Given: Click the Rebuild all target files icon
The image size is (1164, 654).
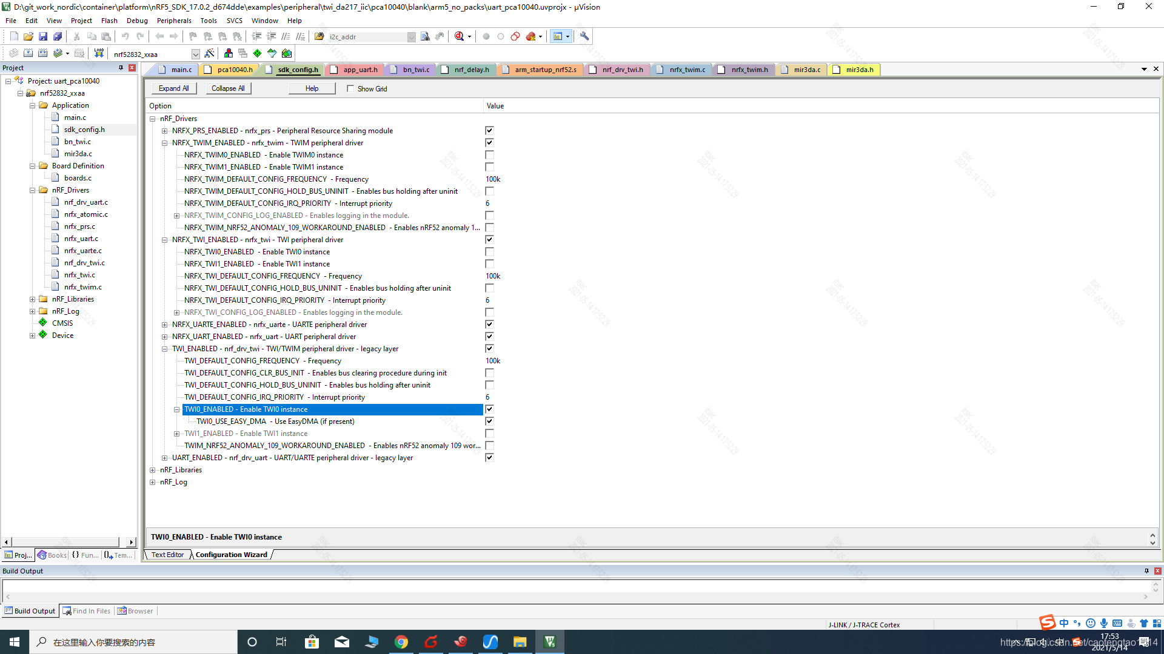Looking at the screenshot, I should tap(42, 53).
